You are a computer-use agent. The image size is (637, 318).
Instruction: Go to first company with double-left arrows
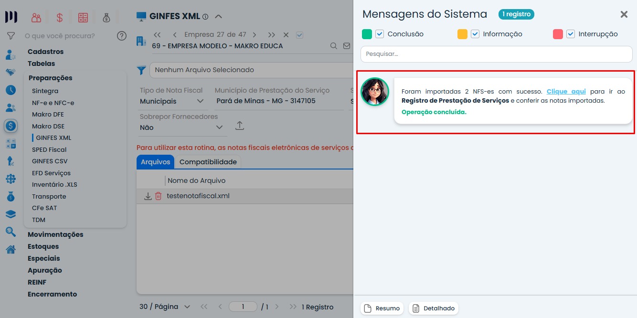click(157, 35)
